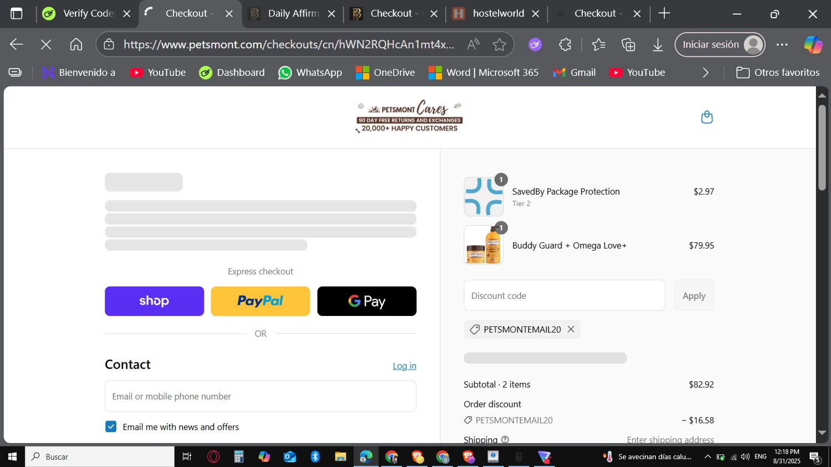Open Copilot sidebar icon
The height and width of the screenshot is (467, 831).
pos(813,44)
